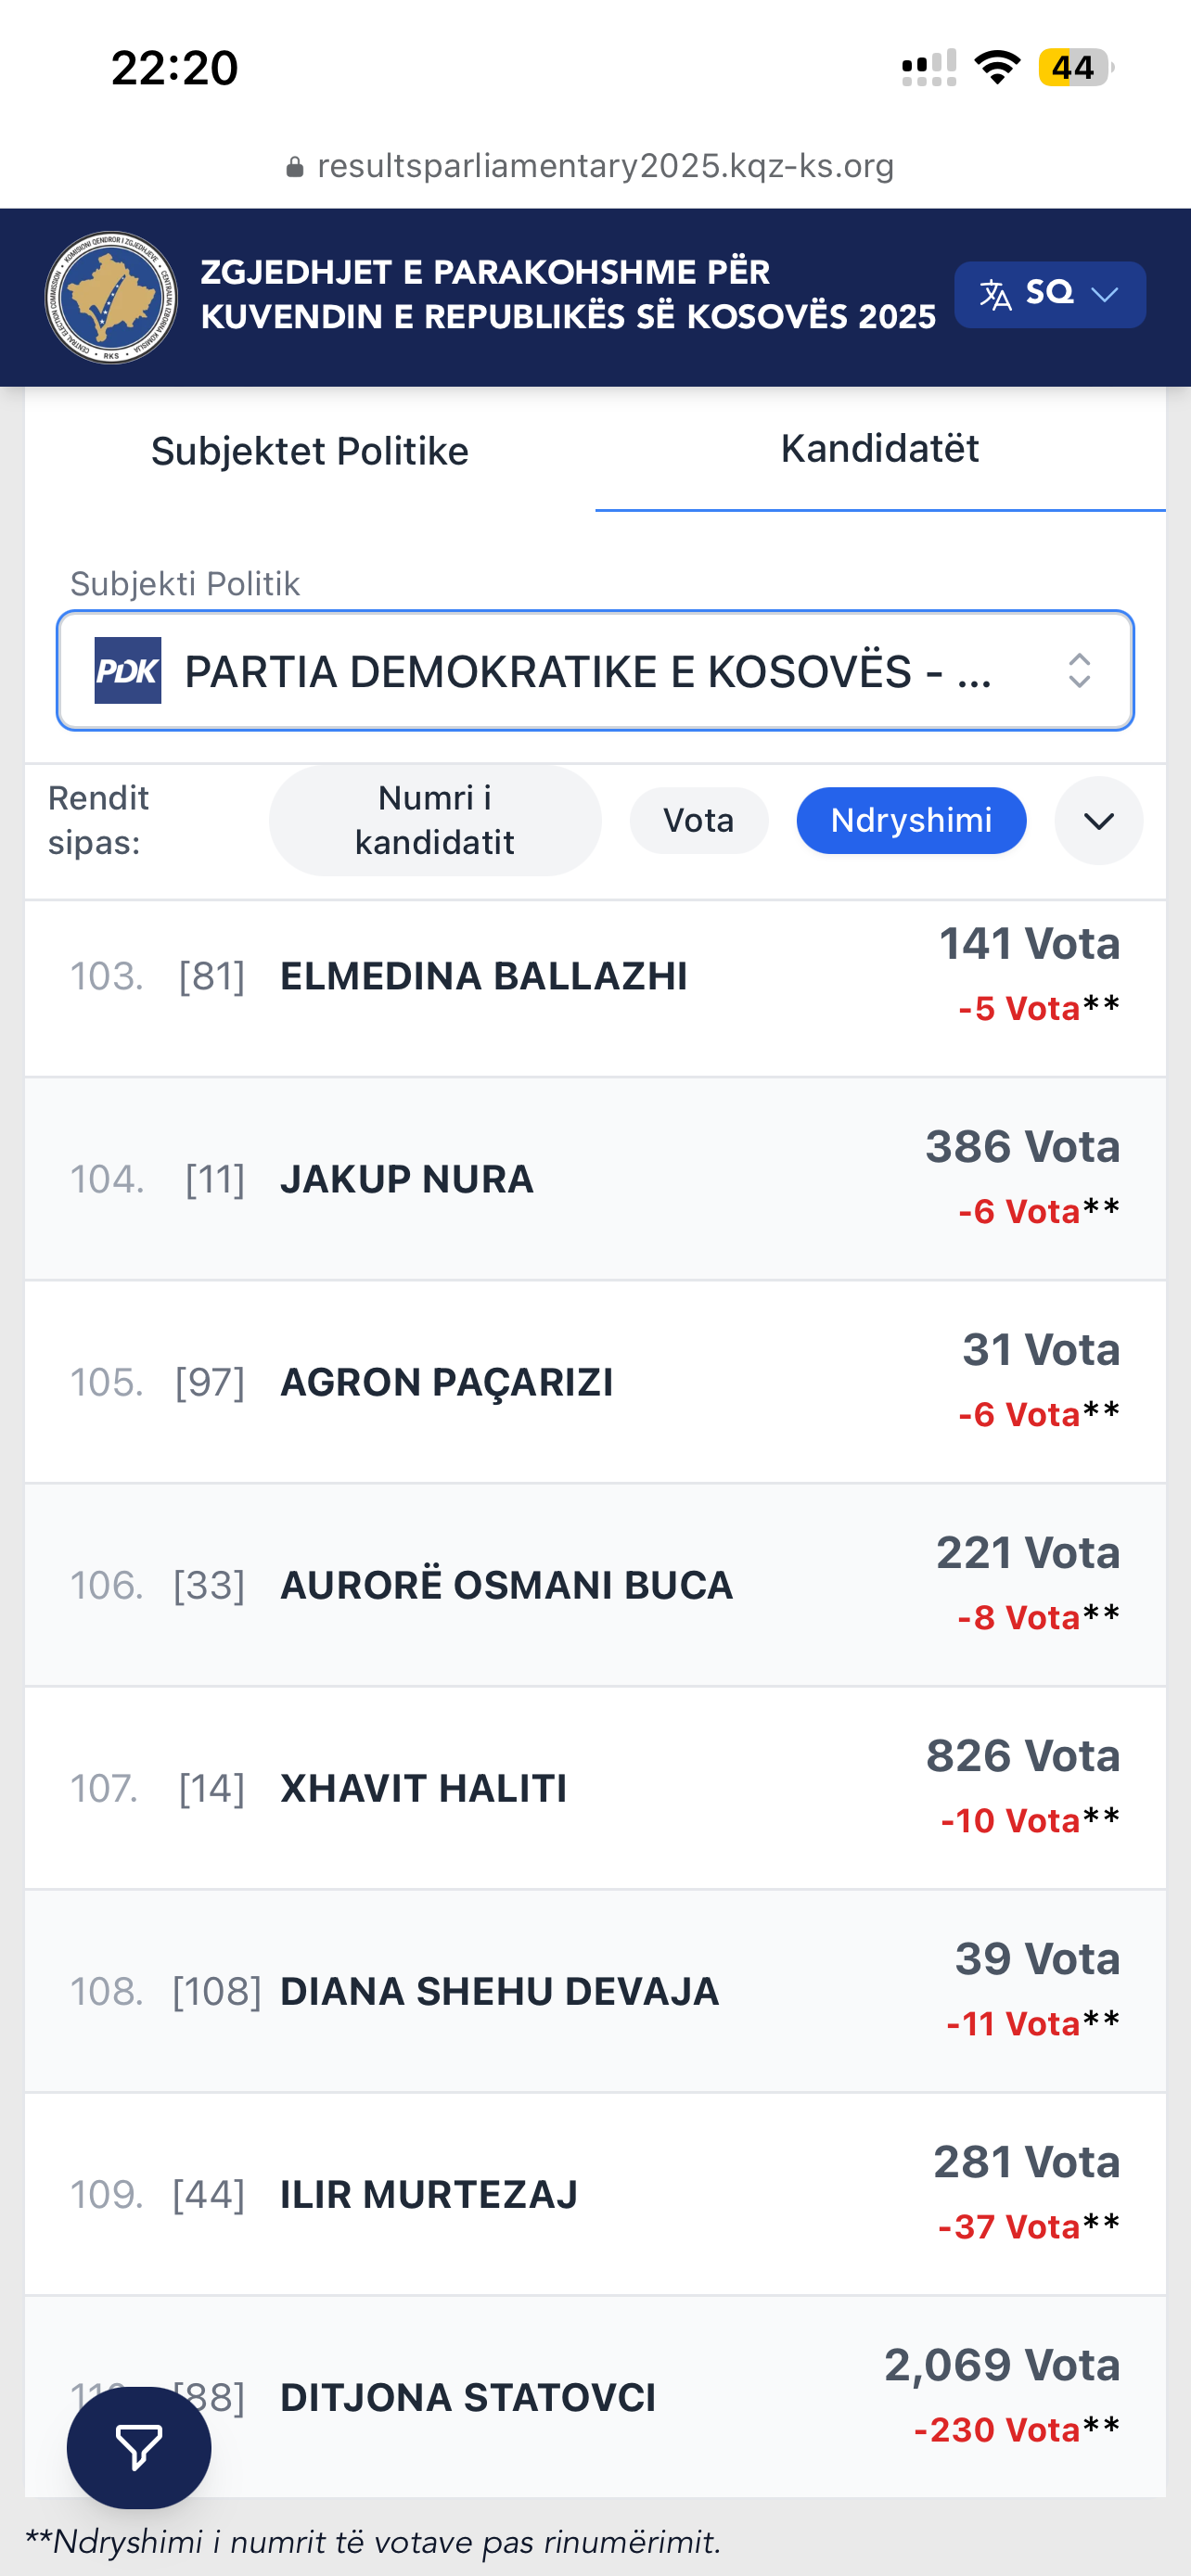Select the Kandidatët tab
1191x2576 pixels.
(x=880, y=449)
